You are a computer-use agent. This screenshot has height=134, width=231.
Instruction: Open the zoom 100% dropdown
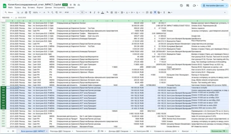[x=37, y=13]
